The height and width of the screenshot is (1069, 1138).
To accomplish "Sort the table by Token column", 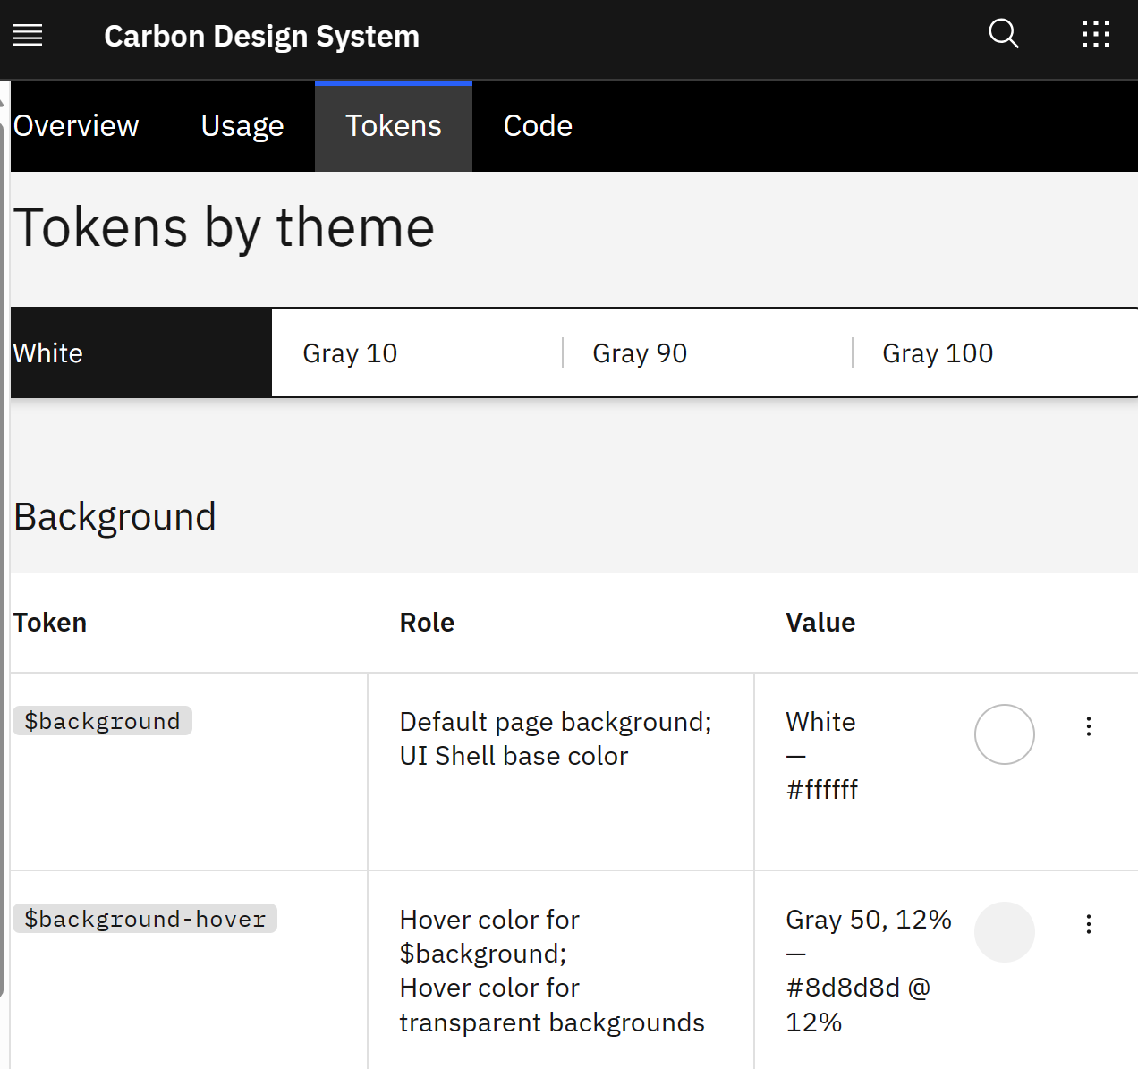I will point(49,622).
